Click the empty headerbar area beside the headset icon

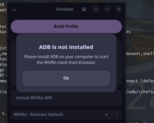coord(35,9)
